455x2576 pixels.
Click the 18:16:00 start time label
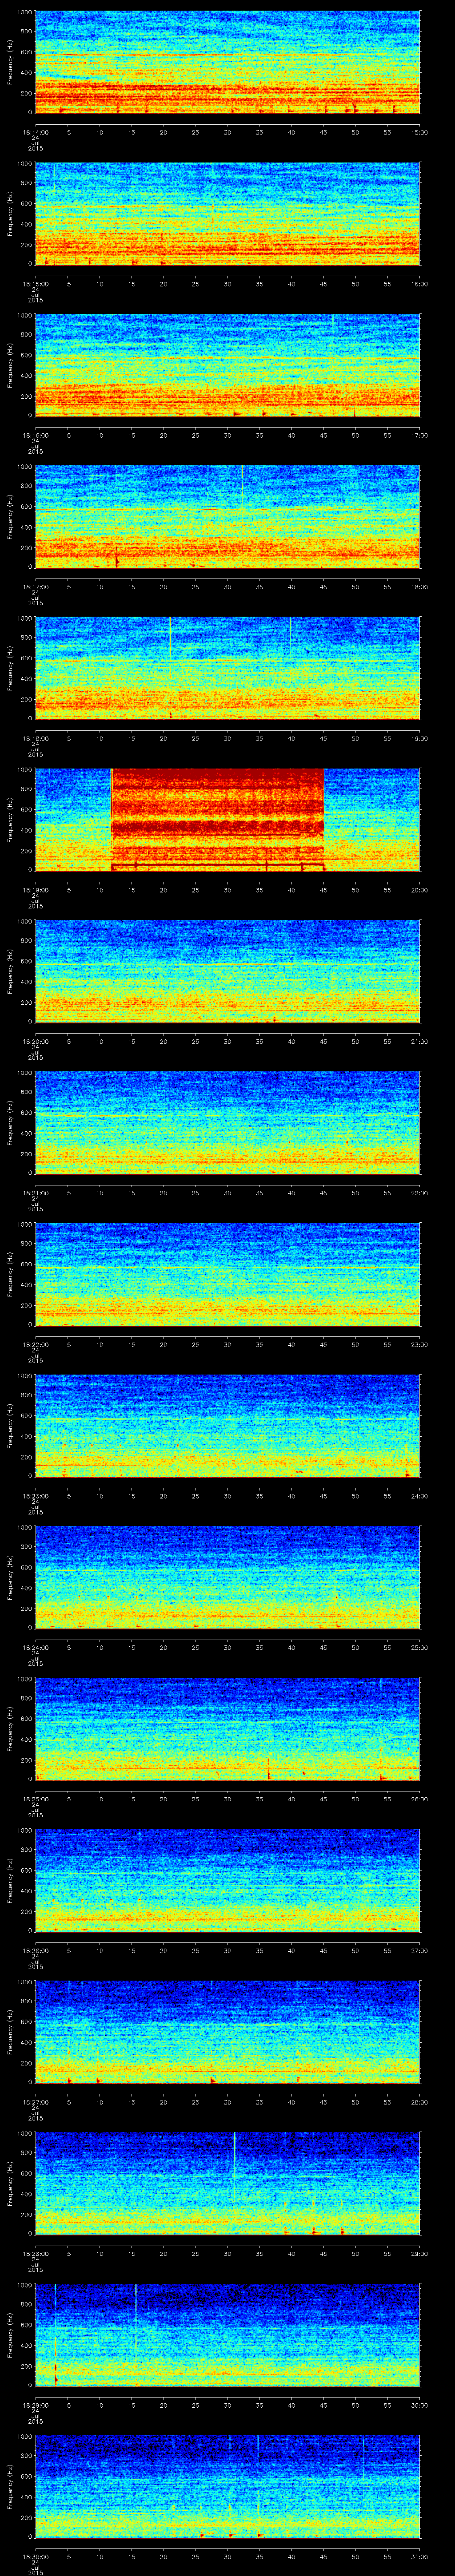click(35, 435)
